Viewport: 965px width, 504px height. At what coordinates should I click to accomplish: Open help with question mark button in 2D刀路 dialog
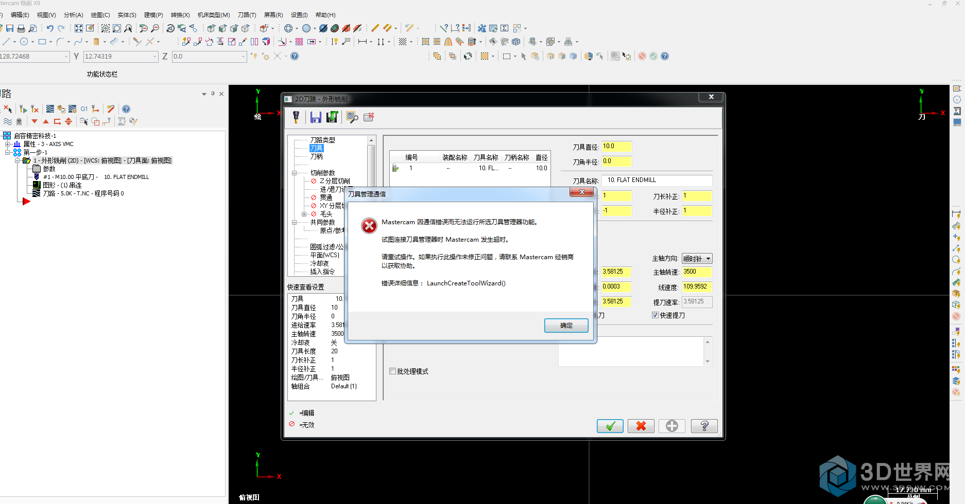pos(704,426)
